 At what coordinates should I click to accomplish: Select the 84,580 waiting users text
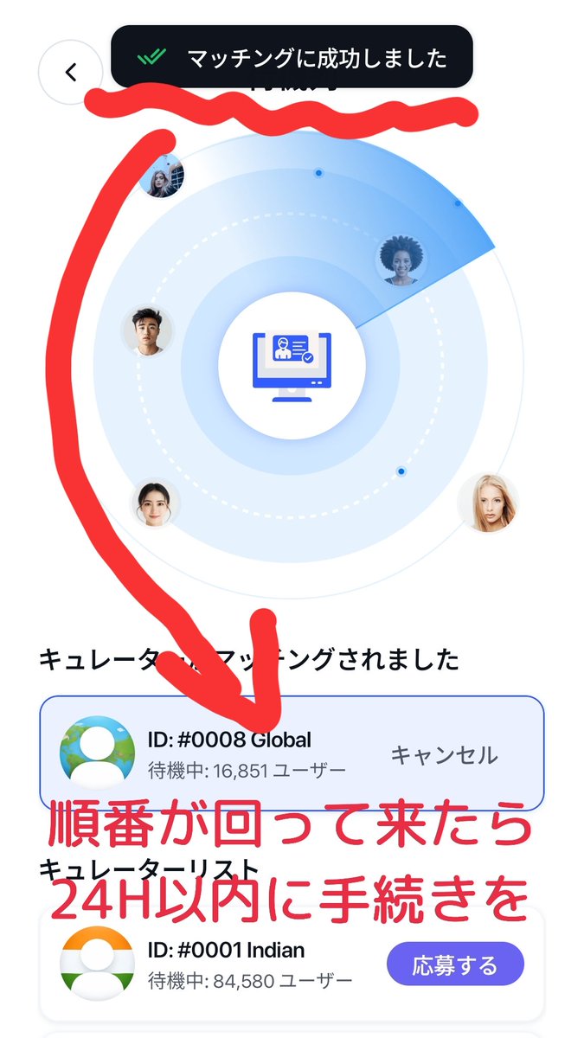click(x=250, y=981)
